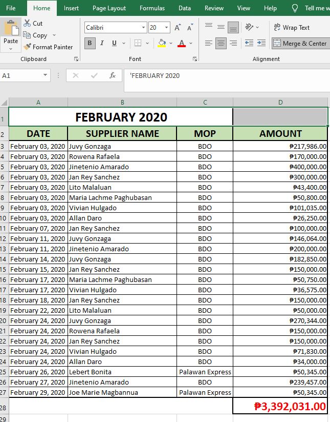Open the font size dropdown
The image size is (330, 422).
[x=166, y=28]
